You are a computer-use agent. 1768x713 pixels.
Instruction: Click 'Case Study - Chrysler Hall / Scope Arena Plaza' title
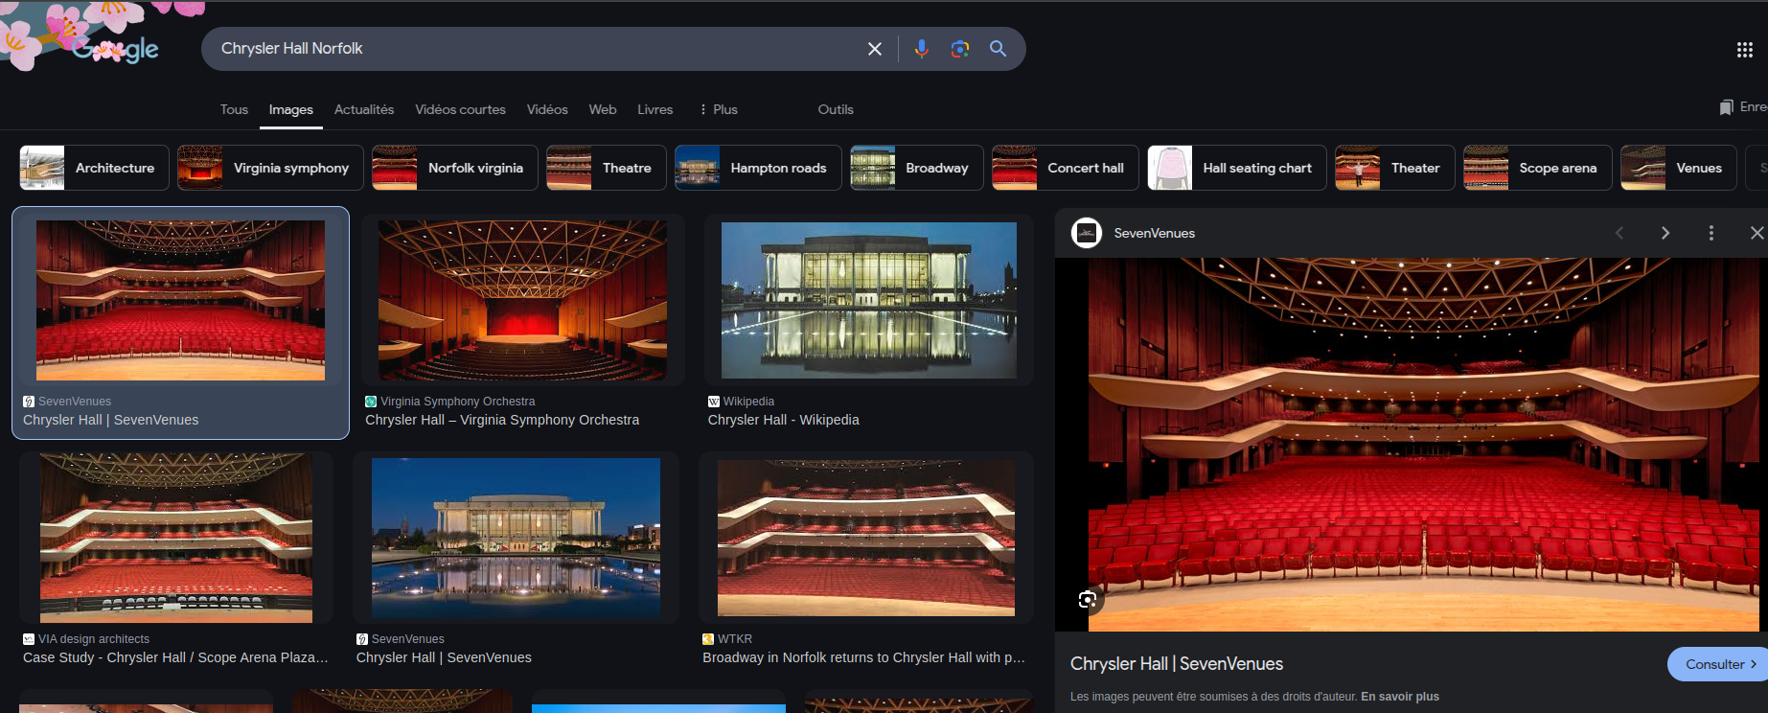click(x=175, y=657)
